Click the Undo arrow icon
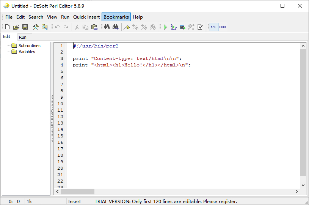The height and width of the screenshot is (205, 309). coord(57,27)
